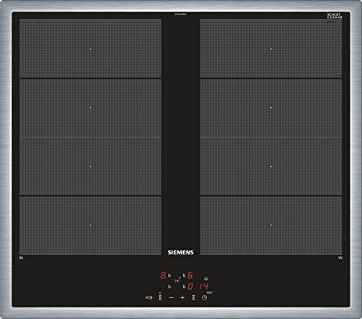The height and width of the screenshot is (319, 362).
Task: Tap the timer clock icon
Action: coord(205,298)
